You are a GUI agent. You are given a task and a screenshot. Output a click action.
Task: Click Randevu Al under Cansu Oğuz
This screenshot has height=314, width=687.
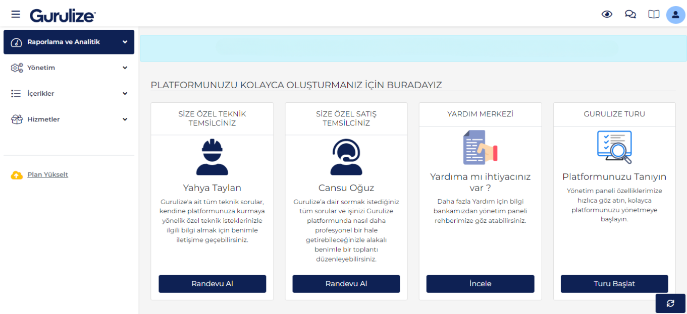click(x=346, y=284)
